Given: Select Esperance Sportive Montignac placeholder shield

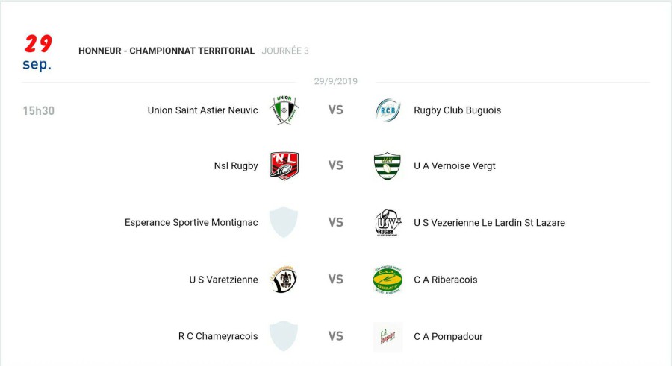Looking at the screenshot, I should click(284, 222).
